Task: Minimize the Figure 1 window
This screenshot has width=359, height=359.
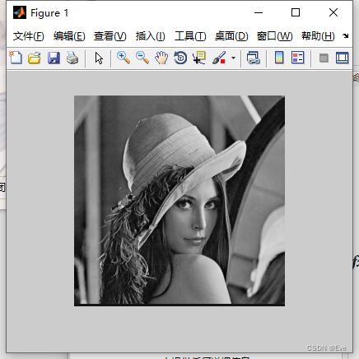Action: pos(259,12)
